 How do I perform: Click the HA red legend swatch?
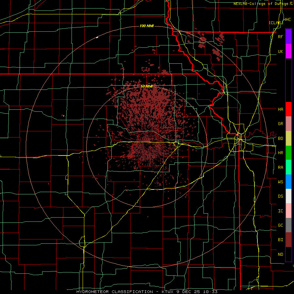[288, 109]
